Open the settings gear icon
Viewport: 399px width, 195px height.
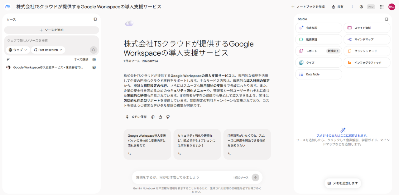pos(361,7)
